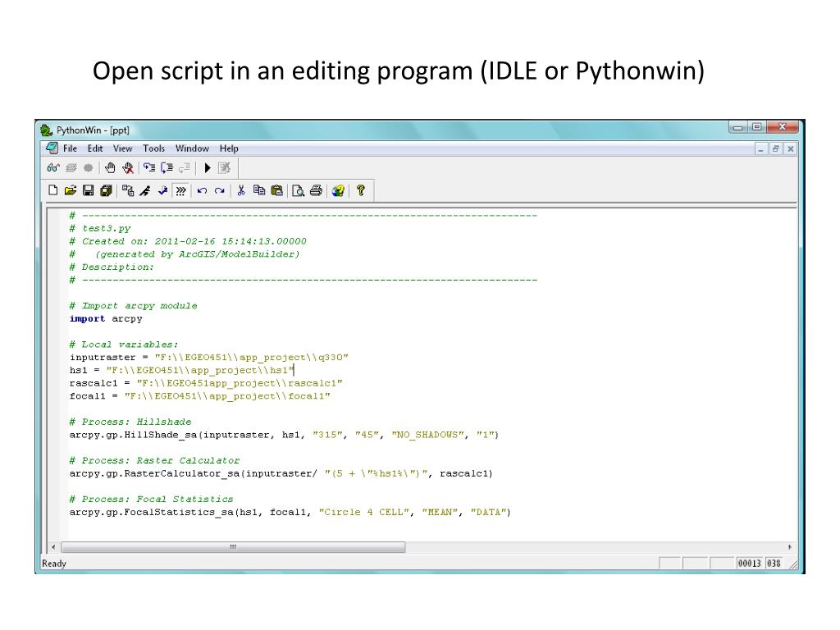
Task: Start debugging with the Go arrow
Action: click(x=208, y=168)
